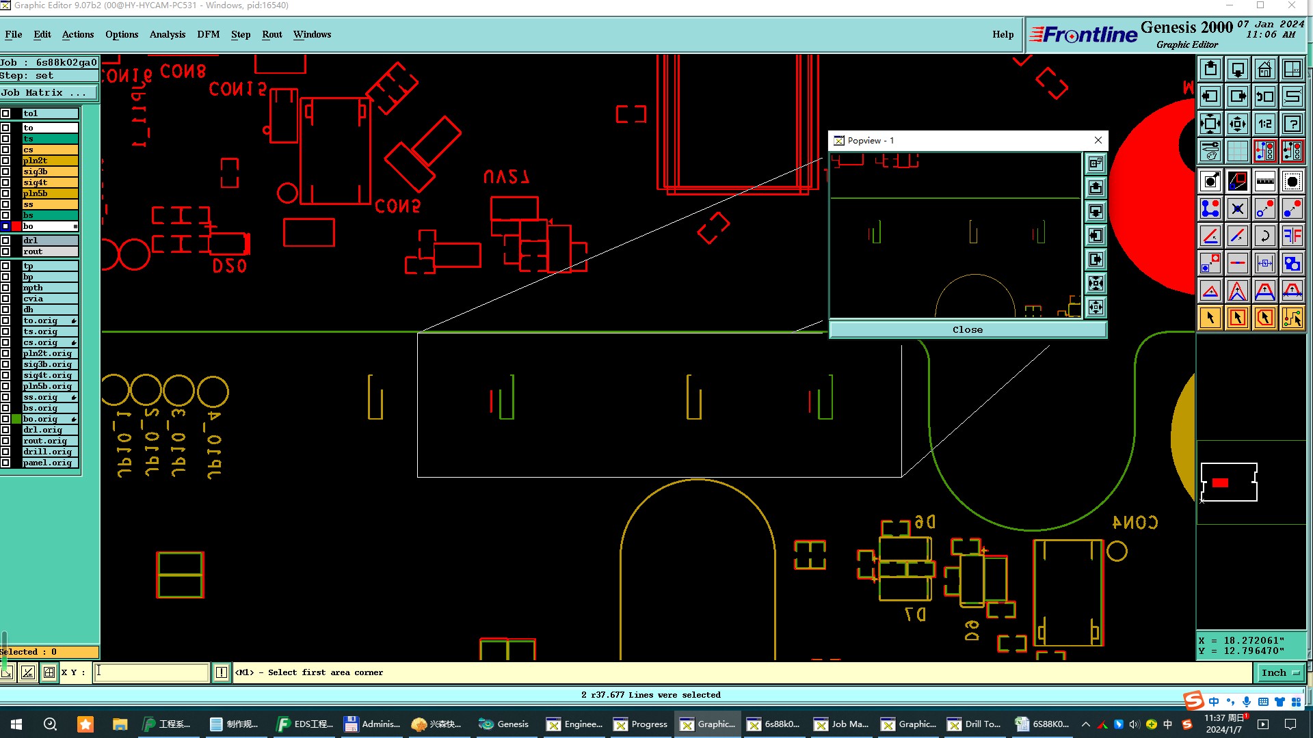This screenshot has width=1313, height=738.
Task: Click Close button in Popview window
Action: click(967, 329)
